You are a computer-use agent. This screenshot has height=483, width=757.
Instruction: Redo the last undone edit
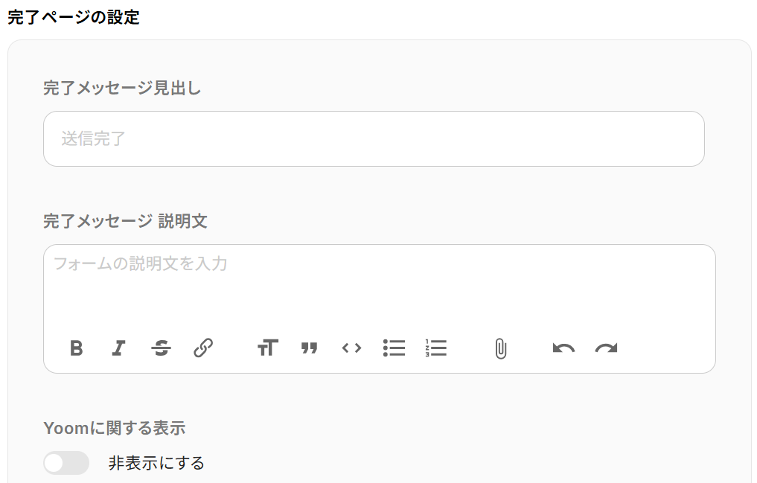[607, 348]
